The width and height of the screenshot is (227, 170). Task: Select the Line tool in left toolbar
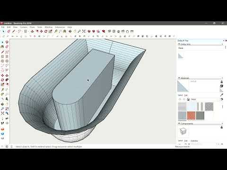(2, 52)
